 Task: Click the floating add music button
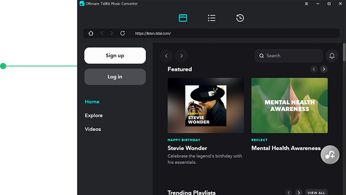pyautogui.click(x=330, y=154)
